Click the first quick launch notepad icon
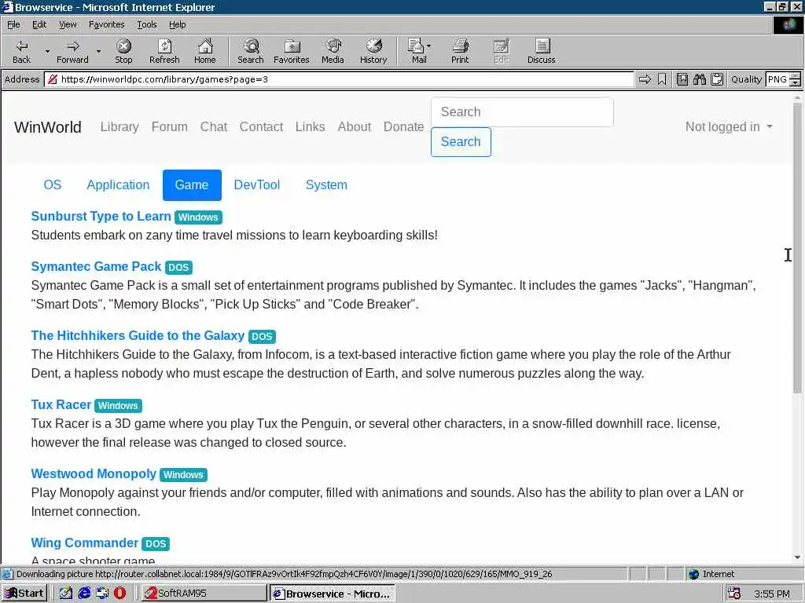 [66, 594]
